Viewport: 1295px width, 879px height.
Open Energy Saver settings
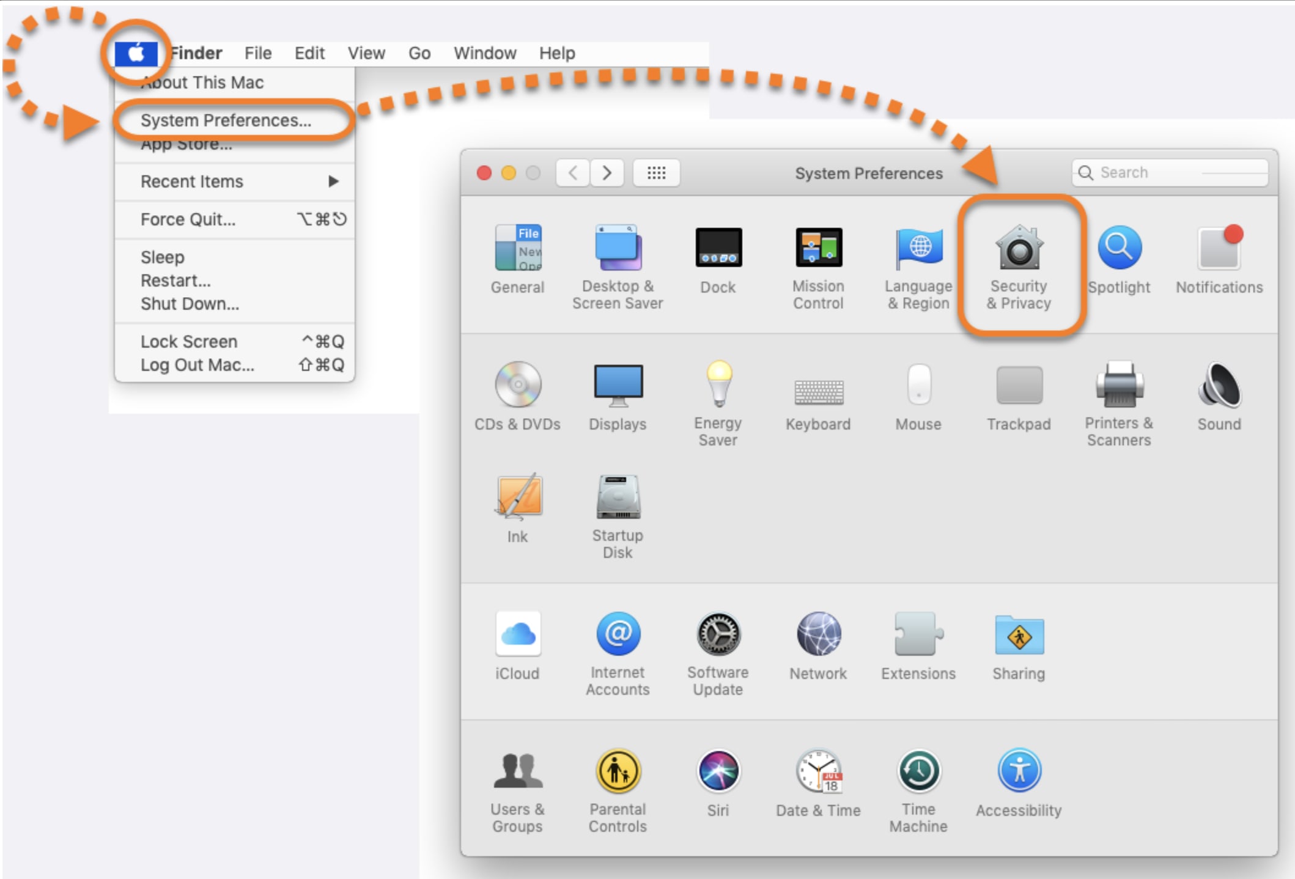[x=718, y=385]
